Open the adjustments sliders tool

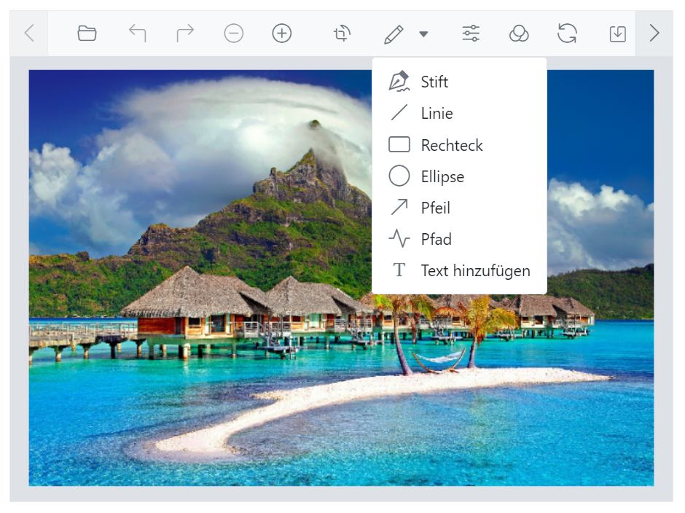[x=471, y=34]
